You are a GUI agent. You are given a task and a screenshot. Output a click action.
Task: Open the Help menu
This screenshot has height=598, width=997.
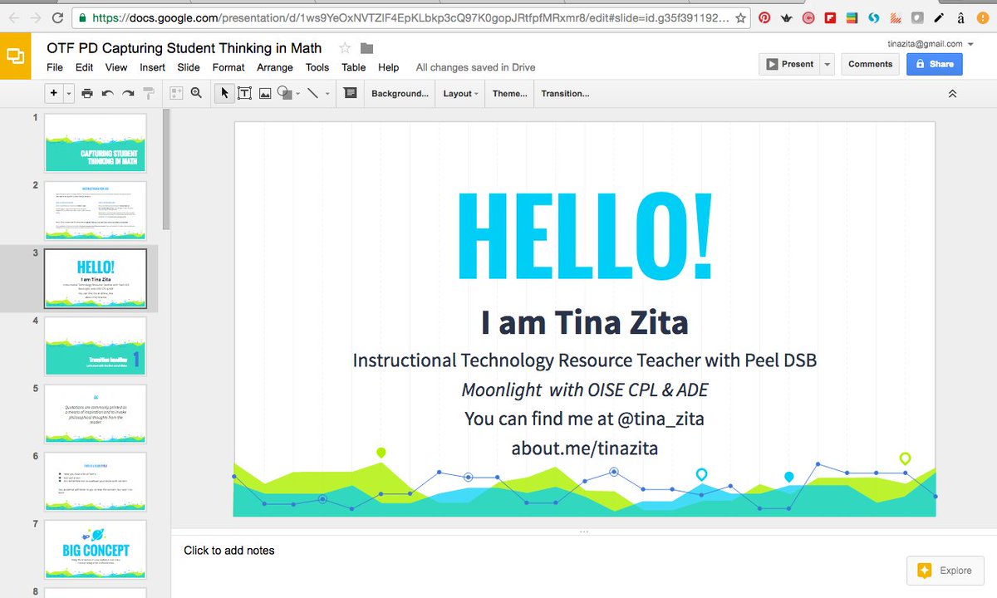pyautogui.click(x=389, y=67)
